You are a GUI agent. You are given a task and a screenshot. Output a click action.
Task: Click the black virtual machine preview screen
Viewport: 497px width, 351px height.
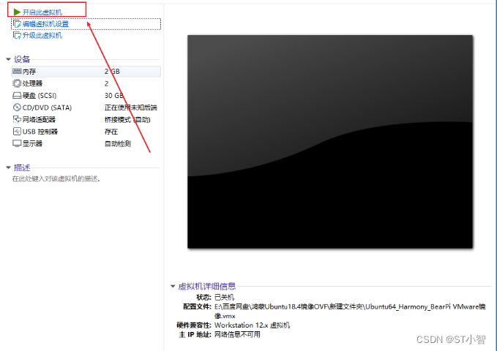330,142
